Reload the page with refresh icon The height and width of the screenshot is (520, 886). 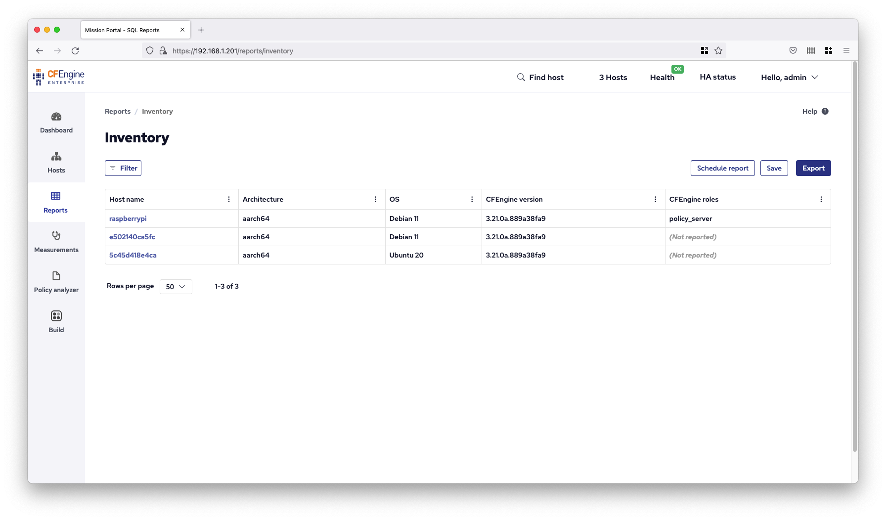tap(75, 51)
